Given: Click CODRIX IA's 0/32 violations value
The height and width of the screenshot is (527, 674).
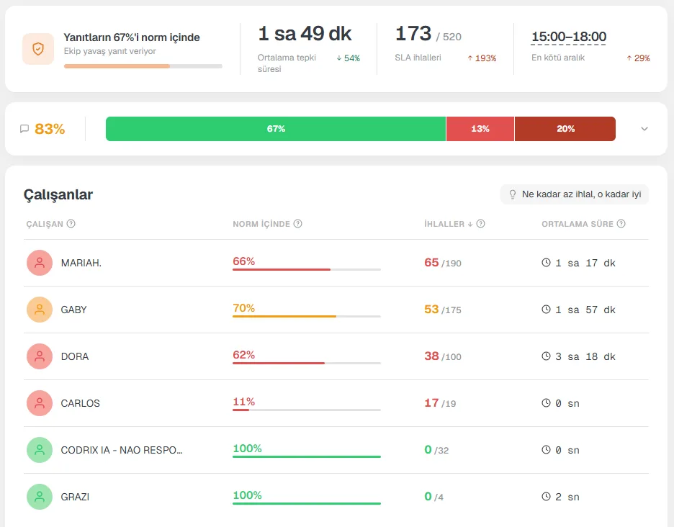Looking at the screenshot, I should click(436, 450).
